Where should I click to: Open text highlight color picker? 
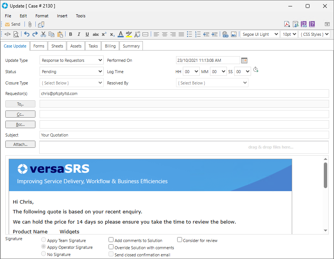[x=129, y=34]
